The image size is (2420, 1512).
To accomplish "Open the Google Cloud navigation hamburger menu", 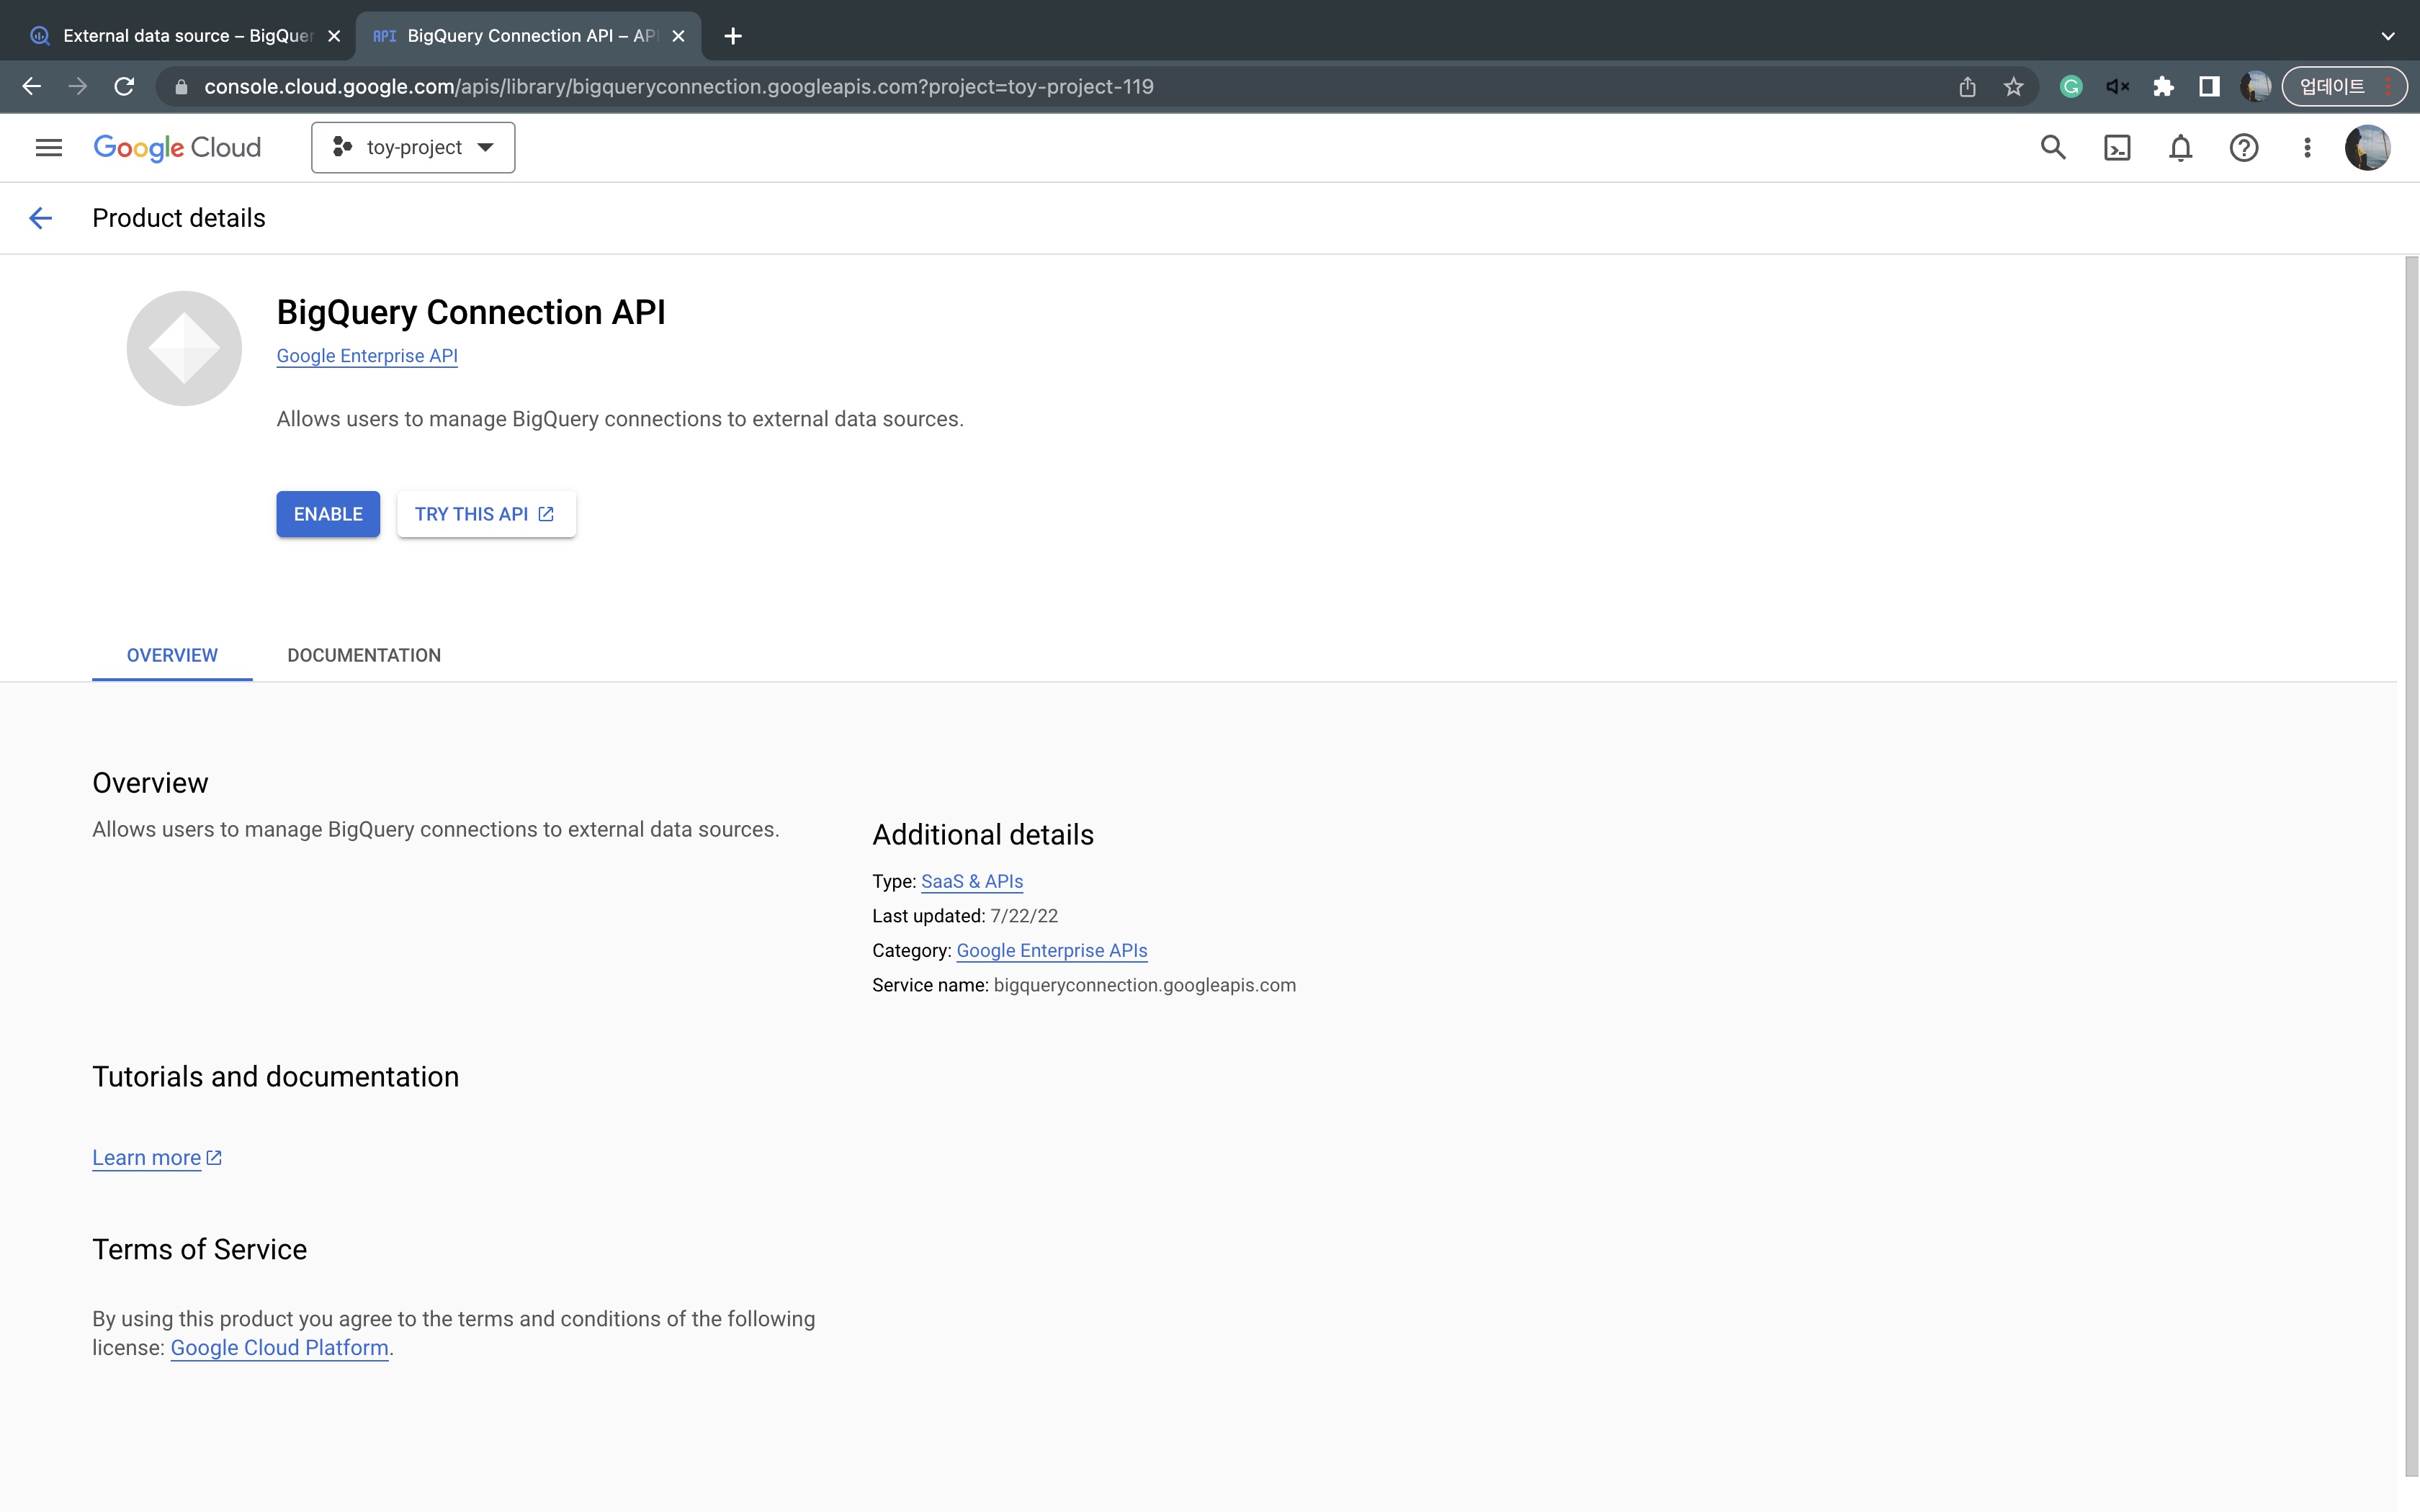I will click(48, 148).
